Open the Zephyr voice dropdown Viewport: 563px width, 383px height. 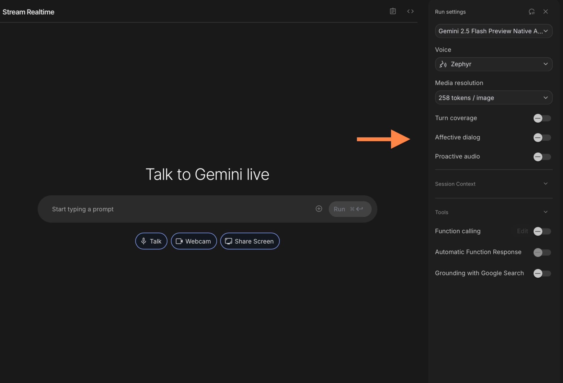point(494,64)
